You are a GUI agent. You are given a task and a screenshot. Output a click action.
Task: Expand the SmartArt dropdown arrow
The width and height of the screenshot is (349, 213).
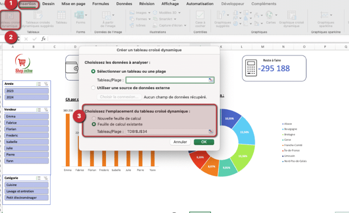click(x=175, y=19)
